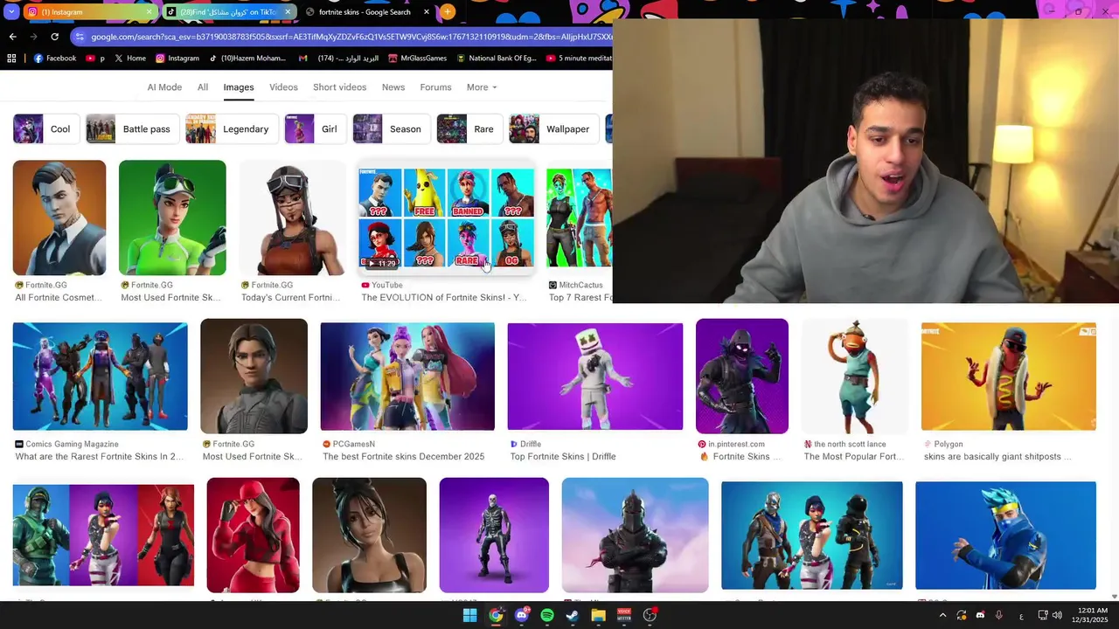Image resolution: width=1119 pixels, height=629 pixels.
Task: Open the Gmail (174) bookmark
Action: click(x=339, y=59)
